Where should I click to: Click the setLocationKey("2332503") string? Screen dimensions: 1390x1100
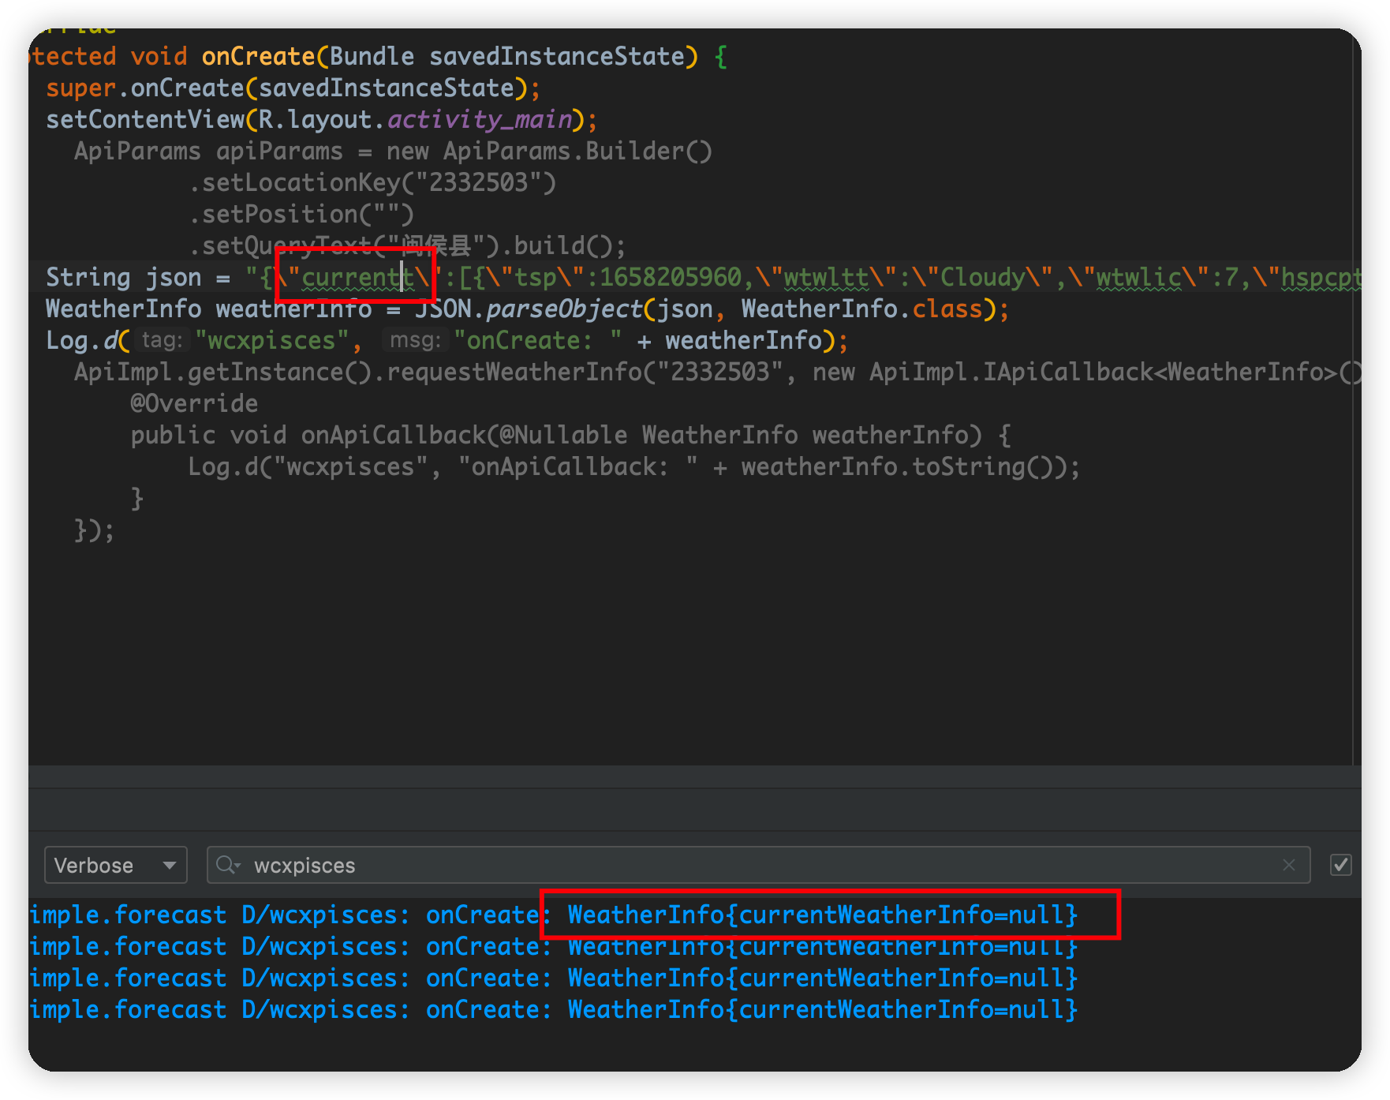[473, 182]
